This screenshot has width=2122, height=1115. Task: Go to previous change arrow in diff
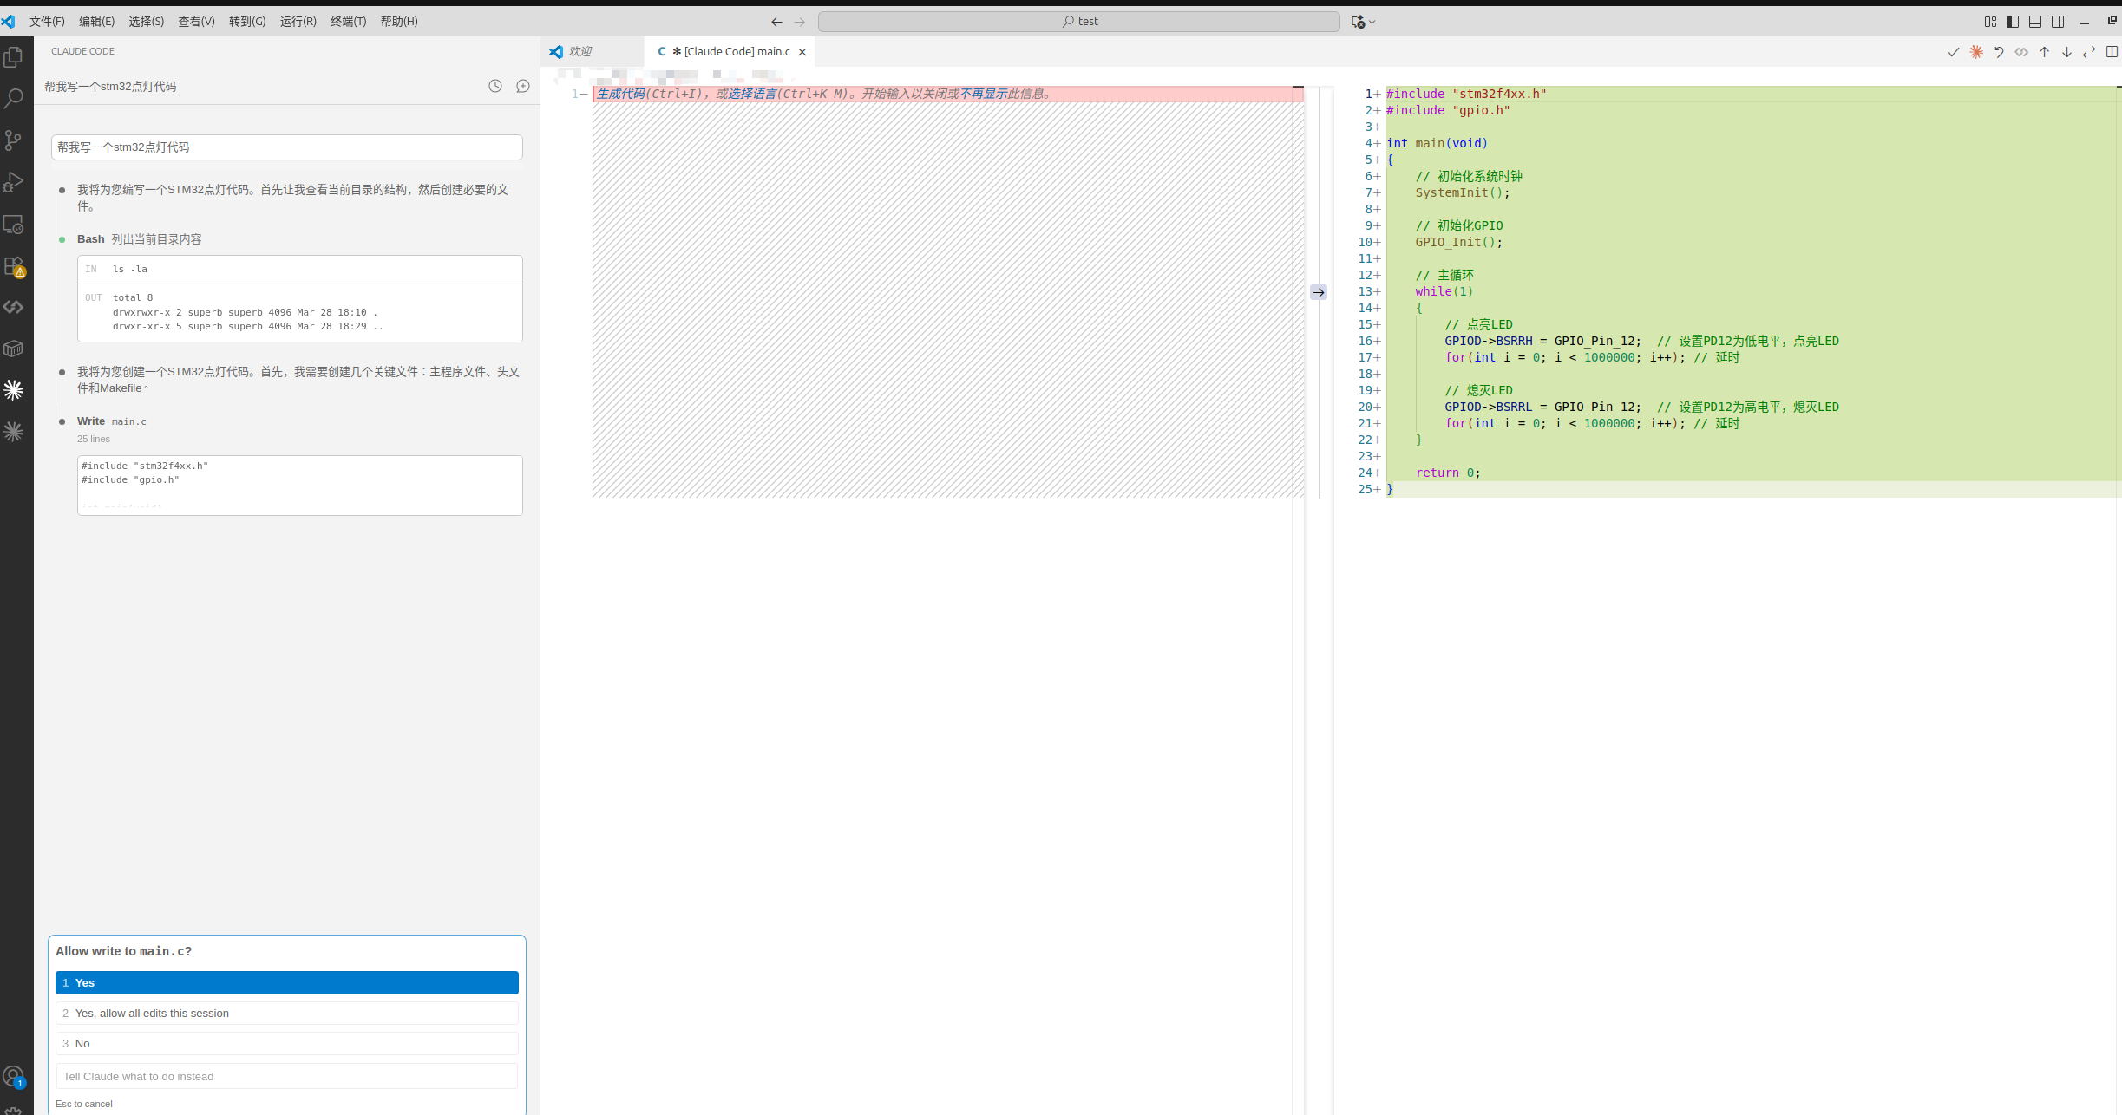tap(2044, 52)
